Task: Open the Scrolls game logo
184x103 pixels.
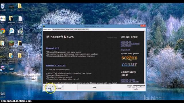Action: (x=129, y=58)
